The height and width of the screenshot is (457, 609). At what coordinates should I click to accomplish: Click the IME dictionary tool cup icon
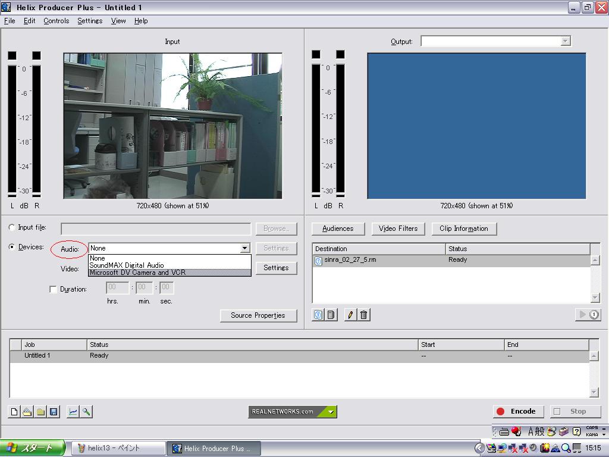551,431
